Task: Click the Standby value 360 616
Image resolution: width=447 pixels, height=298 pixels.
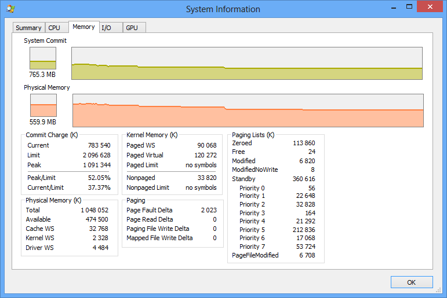Action: click(304, 179)
